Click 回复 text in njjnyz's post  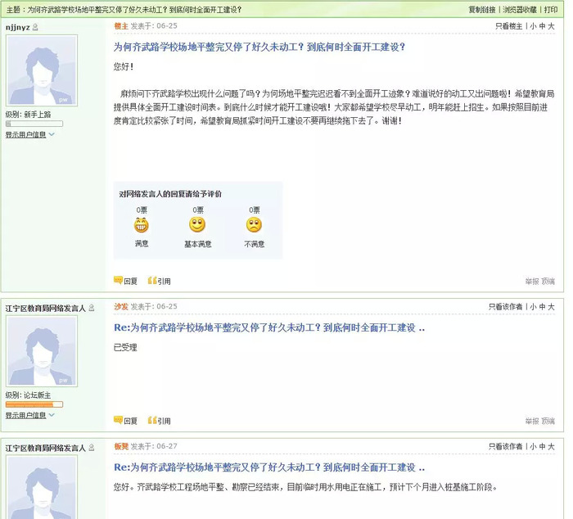[130, 281]
